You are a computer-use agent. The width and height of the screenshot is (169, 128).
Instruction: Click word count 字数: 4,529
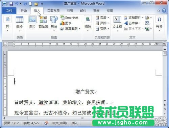tap(31, 123)
